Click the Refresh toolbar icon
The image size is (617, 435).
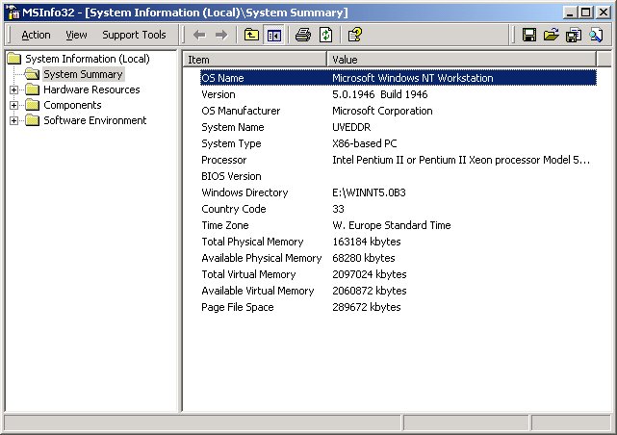coord(325,35)
